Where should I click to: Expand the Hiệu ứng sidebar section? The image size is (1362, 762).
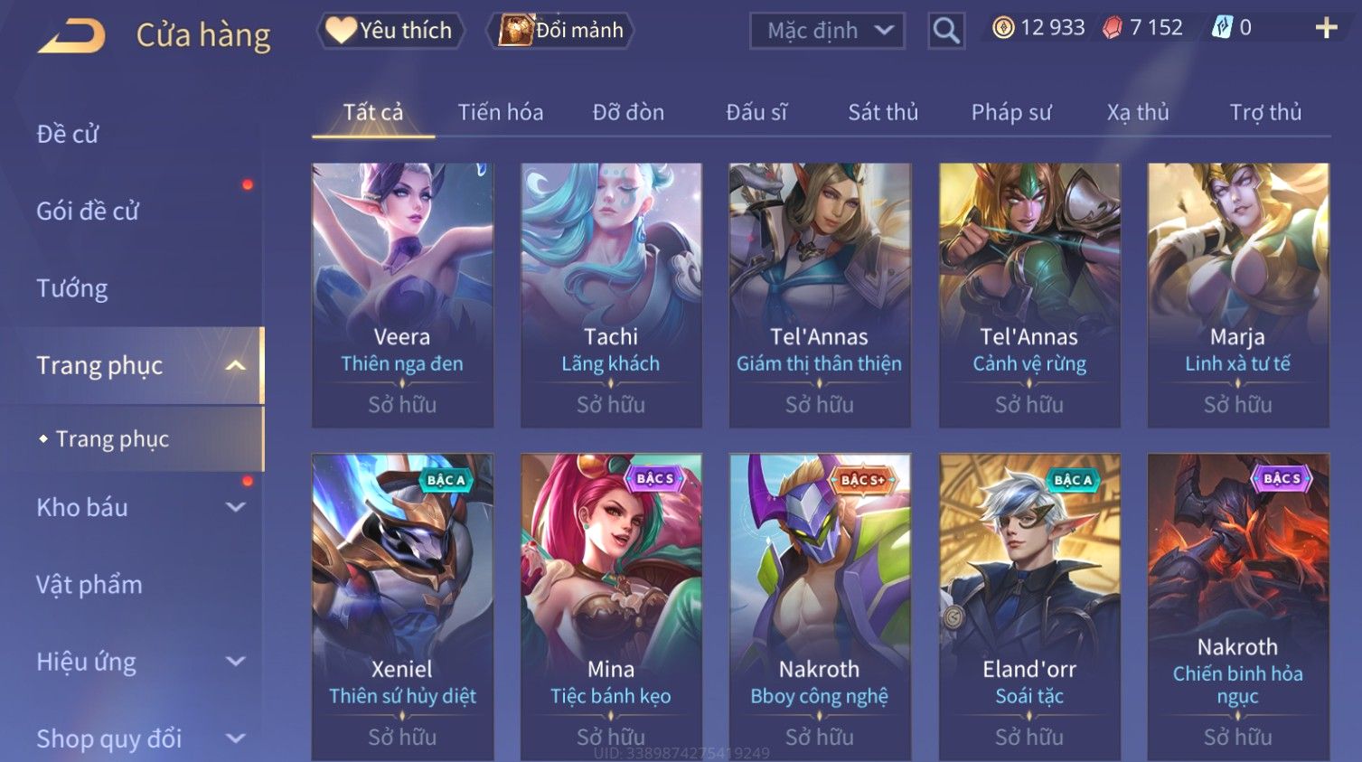[235, 662]
